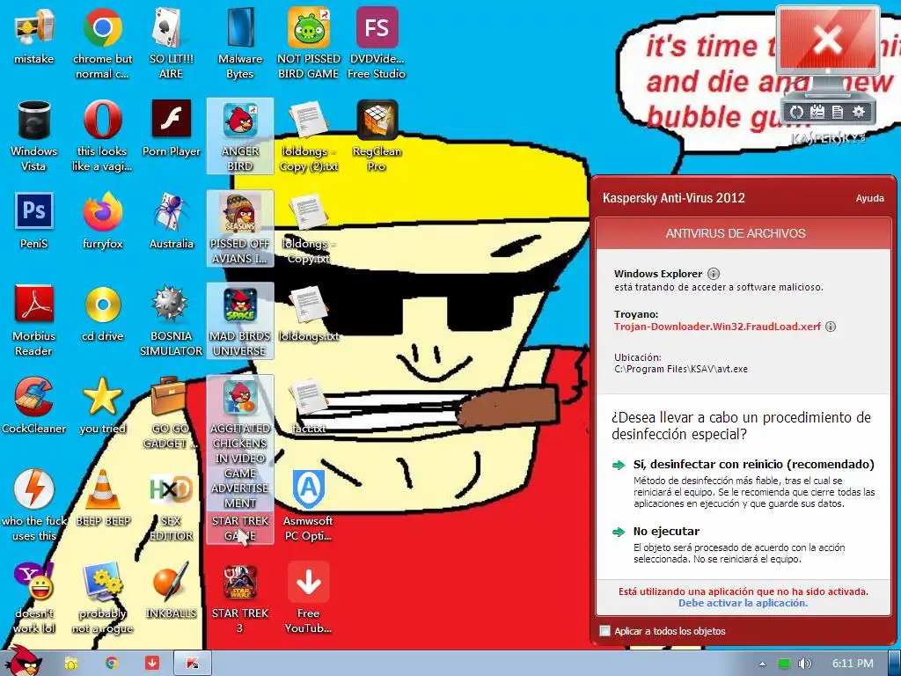Select the 'ANGER BIRD' desktop icon

239,136
